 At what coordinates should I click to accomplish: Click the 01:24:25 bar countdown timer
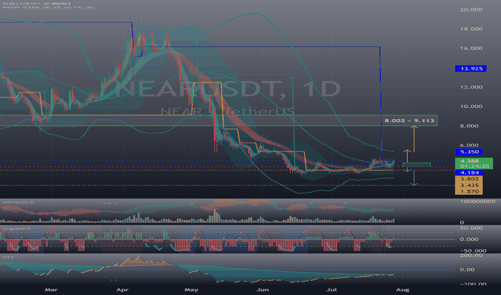474,166
